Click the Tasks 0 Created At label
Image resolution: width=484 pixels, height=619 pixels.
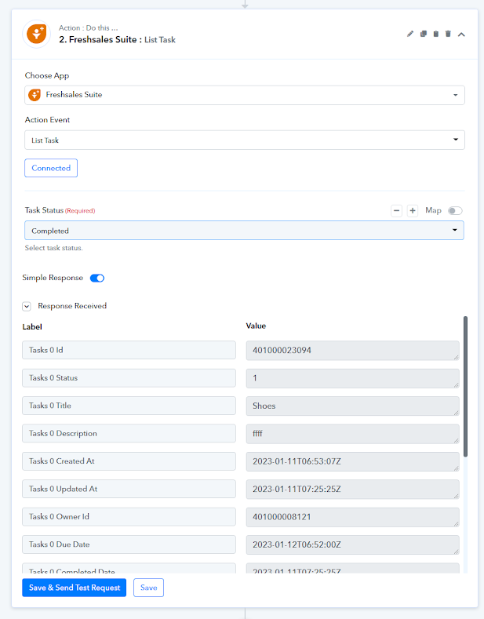coord(129,461)
